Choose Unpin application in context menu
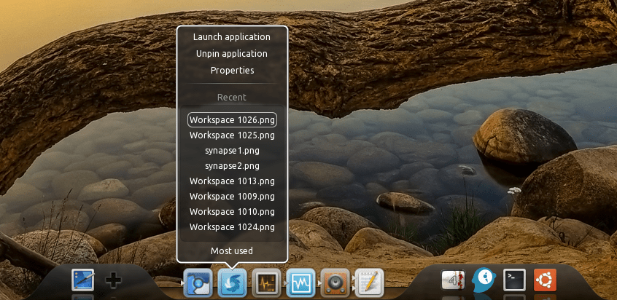Viewport: 617px width, 300px height. click(x=232, y=53)
